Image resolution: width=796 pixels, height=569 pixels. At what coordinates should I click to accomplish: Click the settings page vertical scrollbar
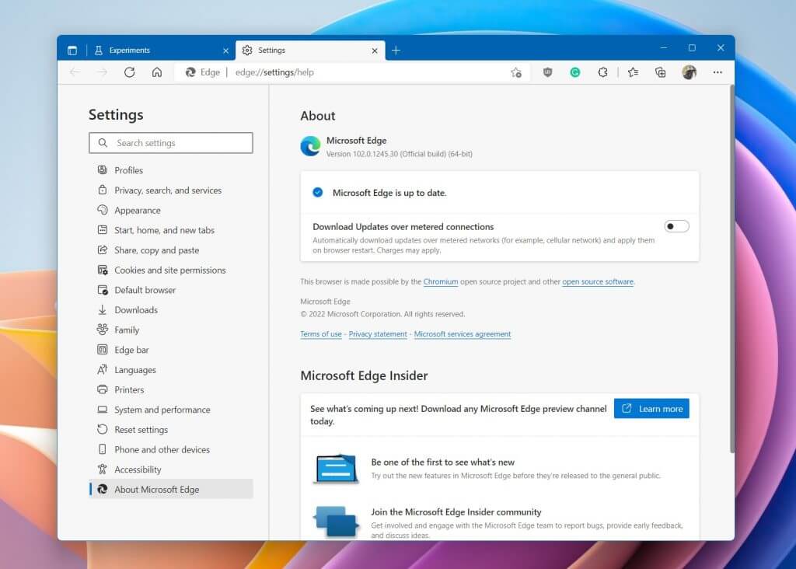(731, 269)
